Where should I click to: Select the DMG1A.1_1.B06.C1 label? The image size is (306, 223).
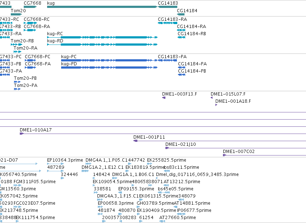(133, 175)
